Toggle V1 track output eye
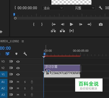Viewport: 109px width, 98px height. (18, 74)
